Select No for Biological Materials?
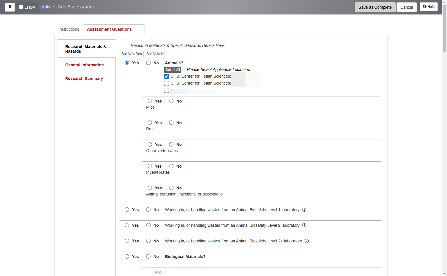Viewport: 447px width, 276px height. click(148, 257)
